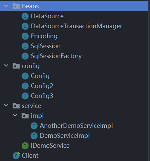Click the DataSource class icon

[x=25, y=16]
